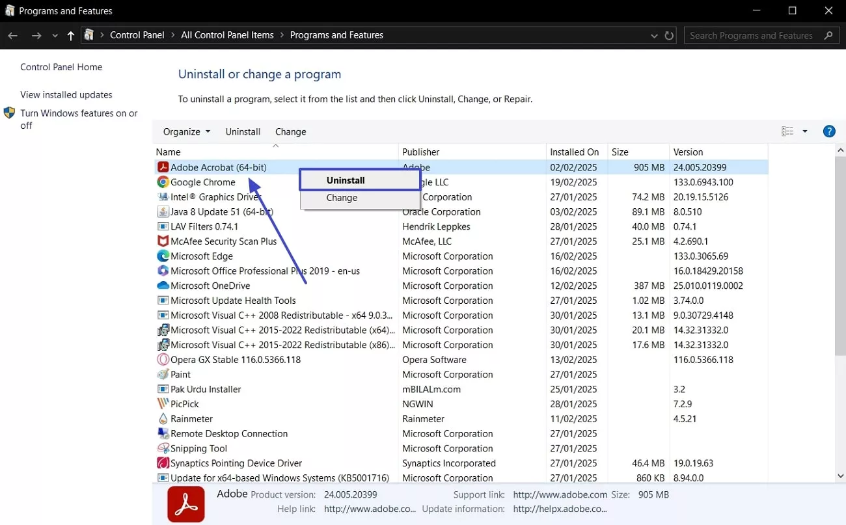
Task: Click the Microsoft Update Health Tools icon
Action: (x=163, y=301)
